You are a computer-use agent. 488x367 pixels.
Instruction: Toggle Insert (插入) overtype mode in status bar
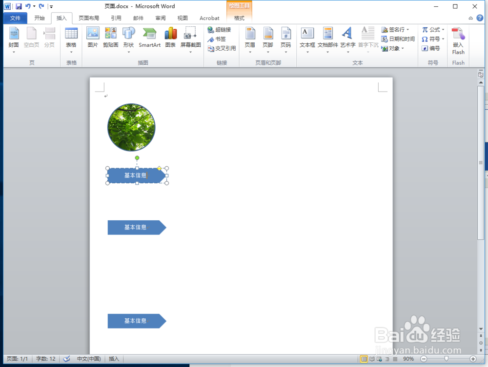point(114,359)
